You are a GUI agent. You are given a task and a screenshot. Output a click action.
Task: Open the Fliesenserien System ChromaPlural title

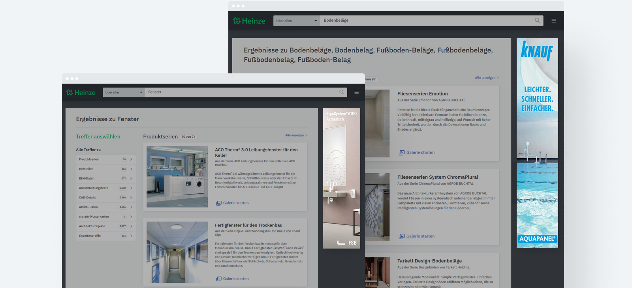click(x=438, y=177)
